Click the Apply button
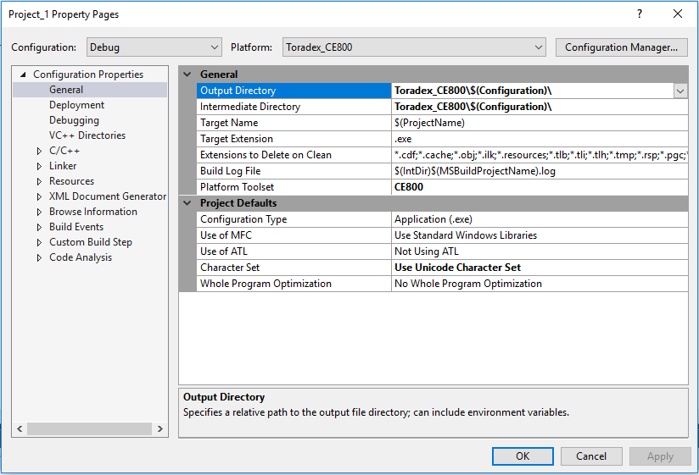The width and height of the screenshot is (699, 475). point(660,456)
